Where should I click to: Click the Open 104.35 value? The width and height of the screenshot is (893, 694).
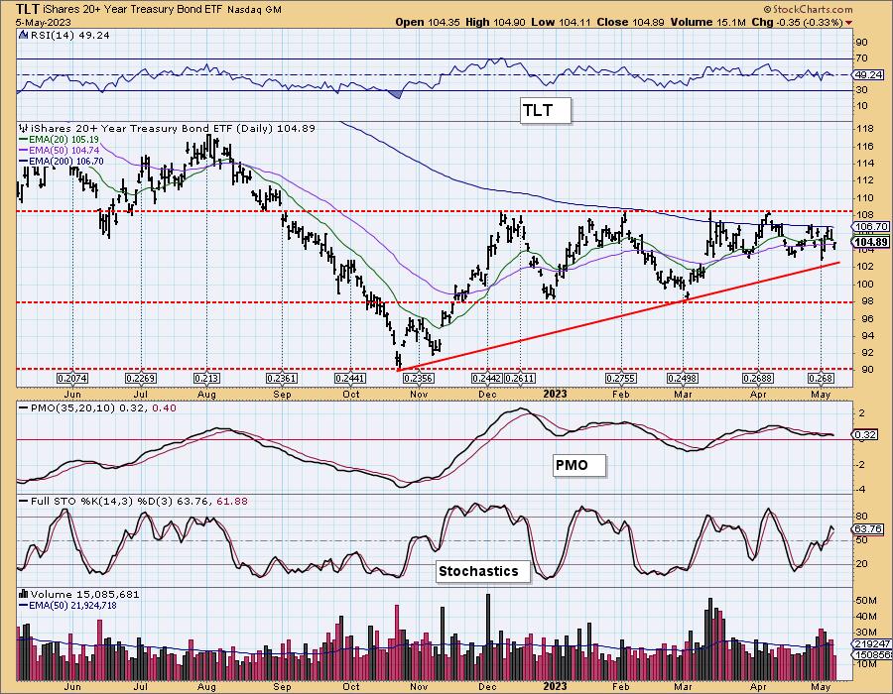point(429,22)
